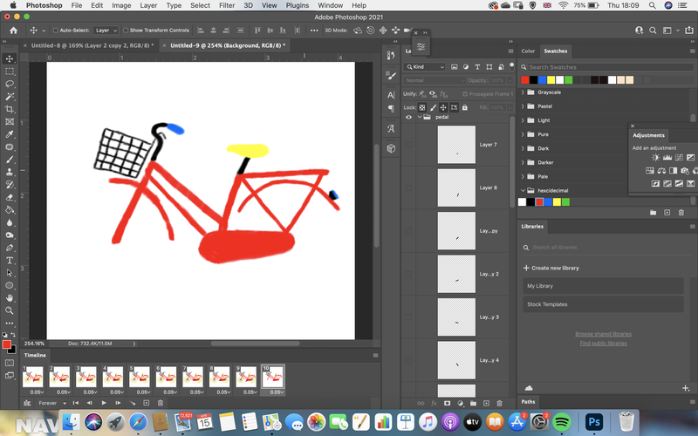Open the Filter menu
Screen dimensions: 698x436
(227, 5)
